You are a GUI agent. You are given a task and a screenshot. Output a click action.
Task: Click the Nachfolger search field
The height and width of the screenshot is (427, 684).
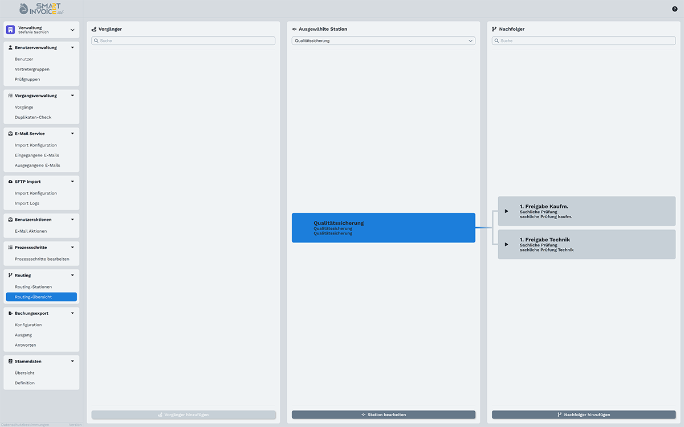pos(584,41)
